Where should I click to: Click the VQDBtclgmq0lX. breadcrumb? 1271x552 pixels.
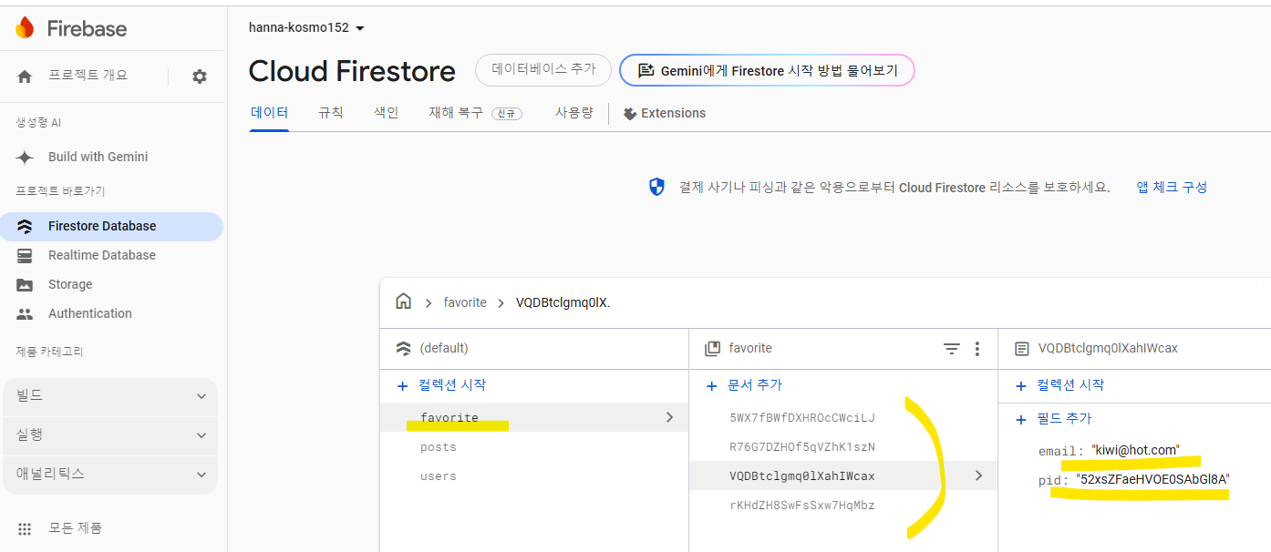pos(563,302)
